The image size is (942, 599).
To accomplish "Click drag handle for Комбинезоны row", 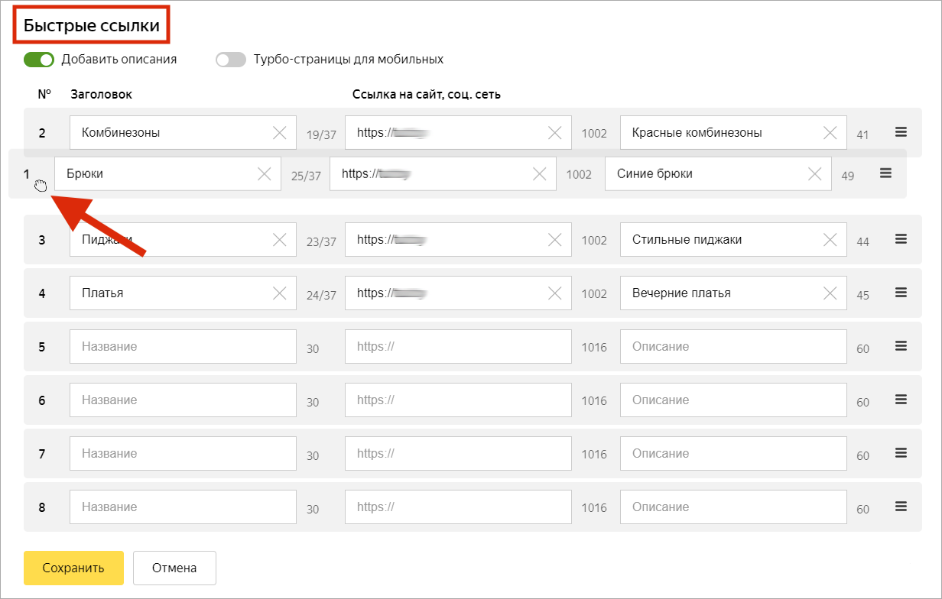I will pyautogui.click(x=901, y=132).
